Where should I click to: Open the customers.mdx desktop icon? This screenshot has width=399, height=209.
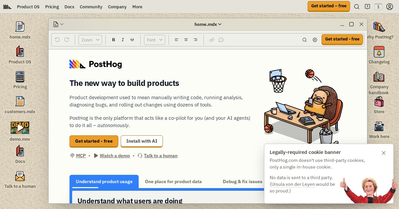(20, 105)
